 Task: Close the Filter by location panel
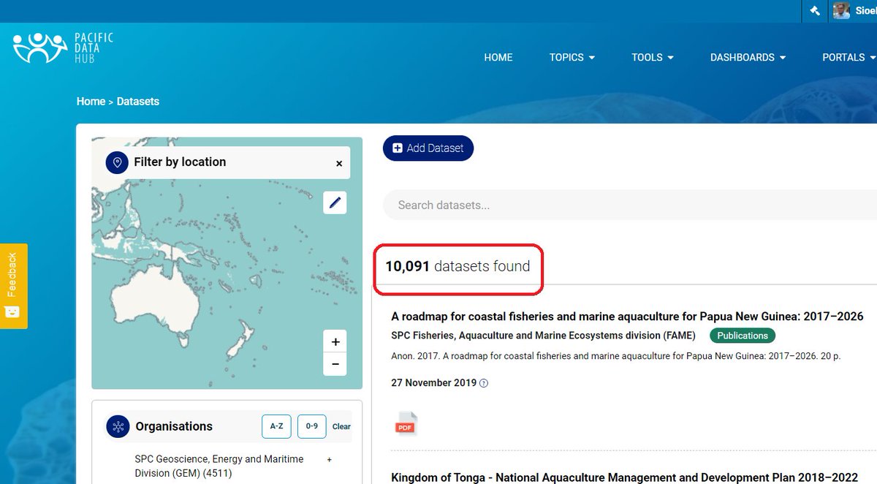point(339,164)
